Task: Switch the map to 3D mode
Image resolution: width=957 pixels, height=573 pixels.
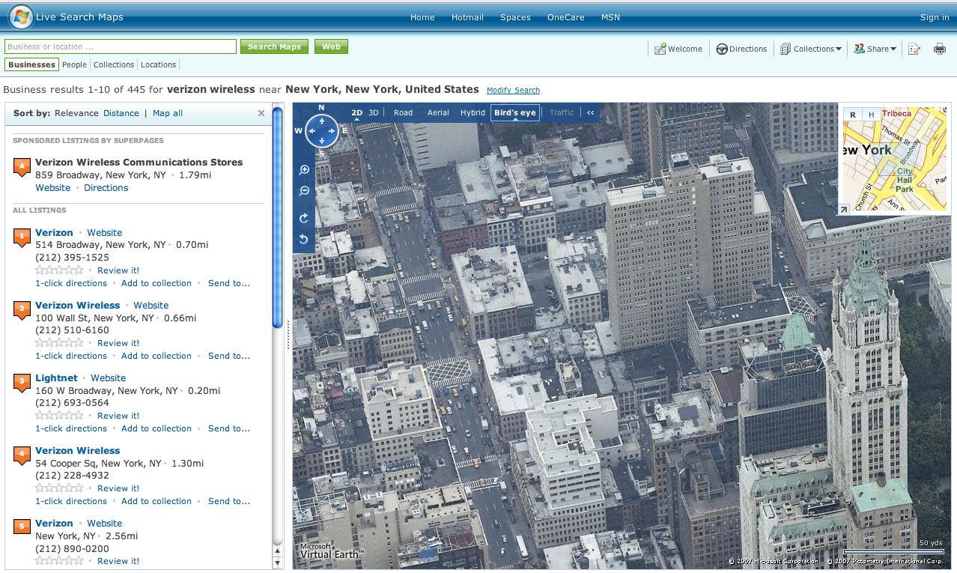Action: pos(374,113)
